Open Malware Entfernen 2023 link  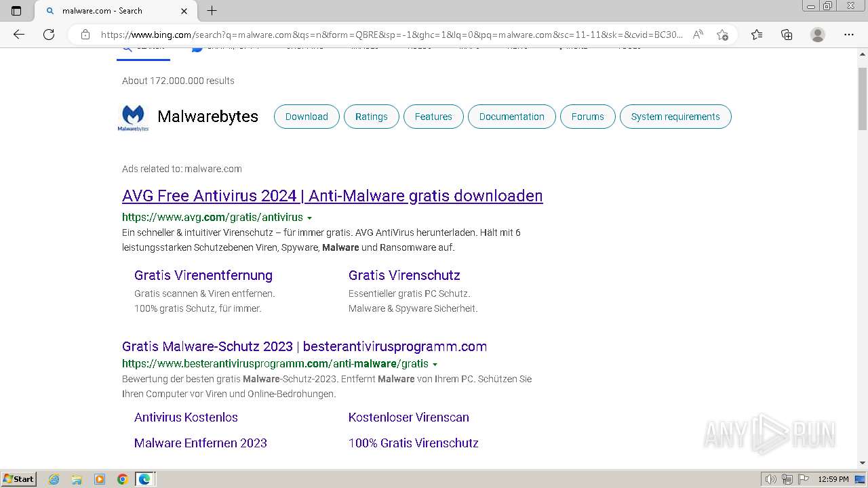[x=201, y=443]
